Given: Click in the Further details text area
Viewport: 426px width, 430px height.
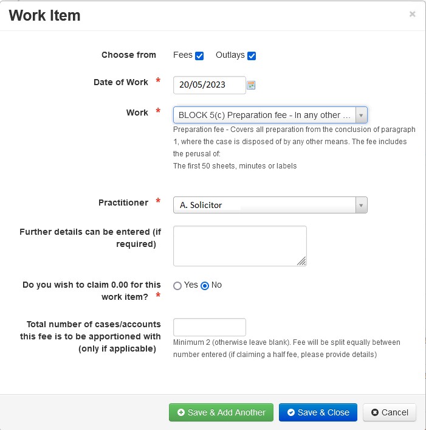Looking at the screenshot, I should [239, 246].
